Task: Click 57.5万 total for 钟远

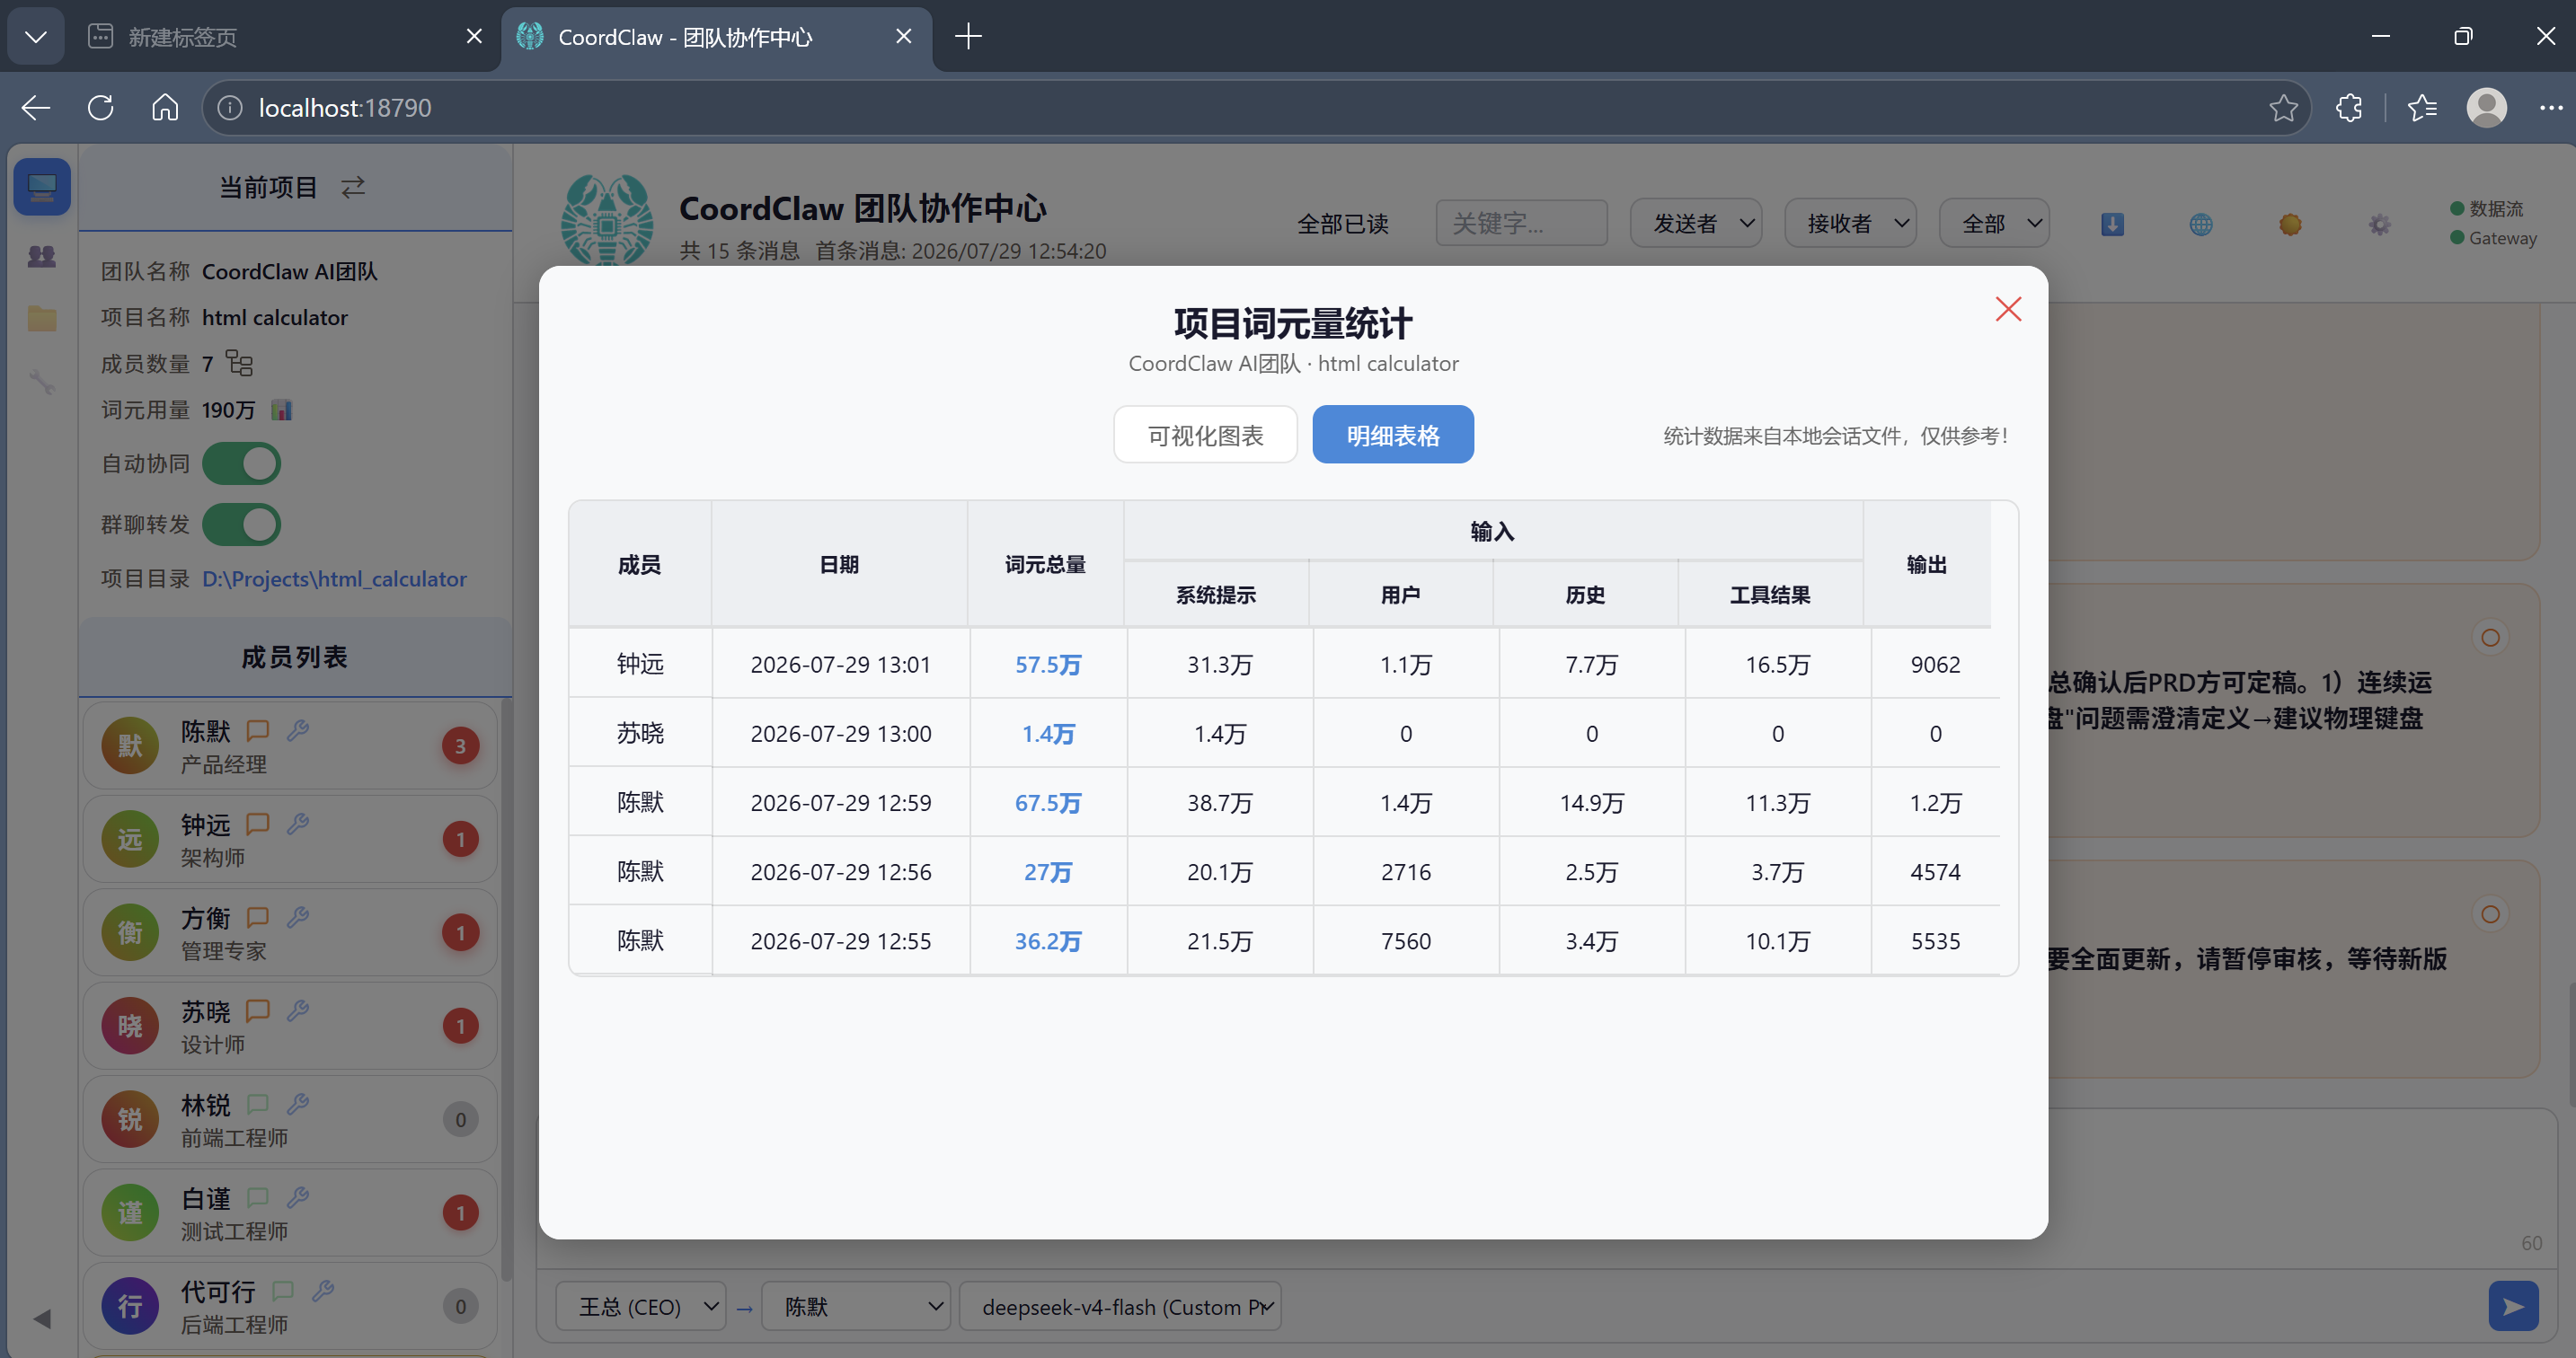Action: 1047,665
